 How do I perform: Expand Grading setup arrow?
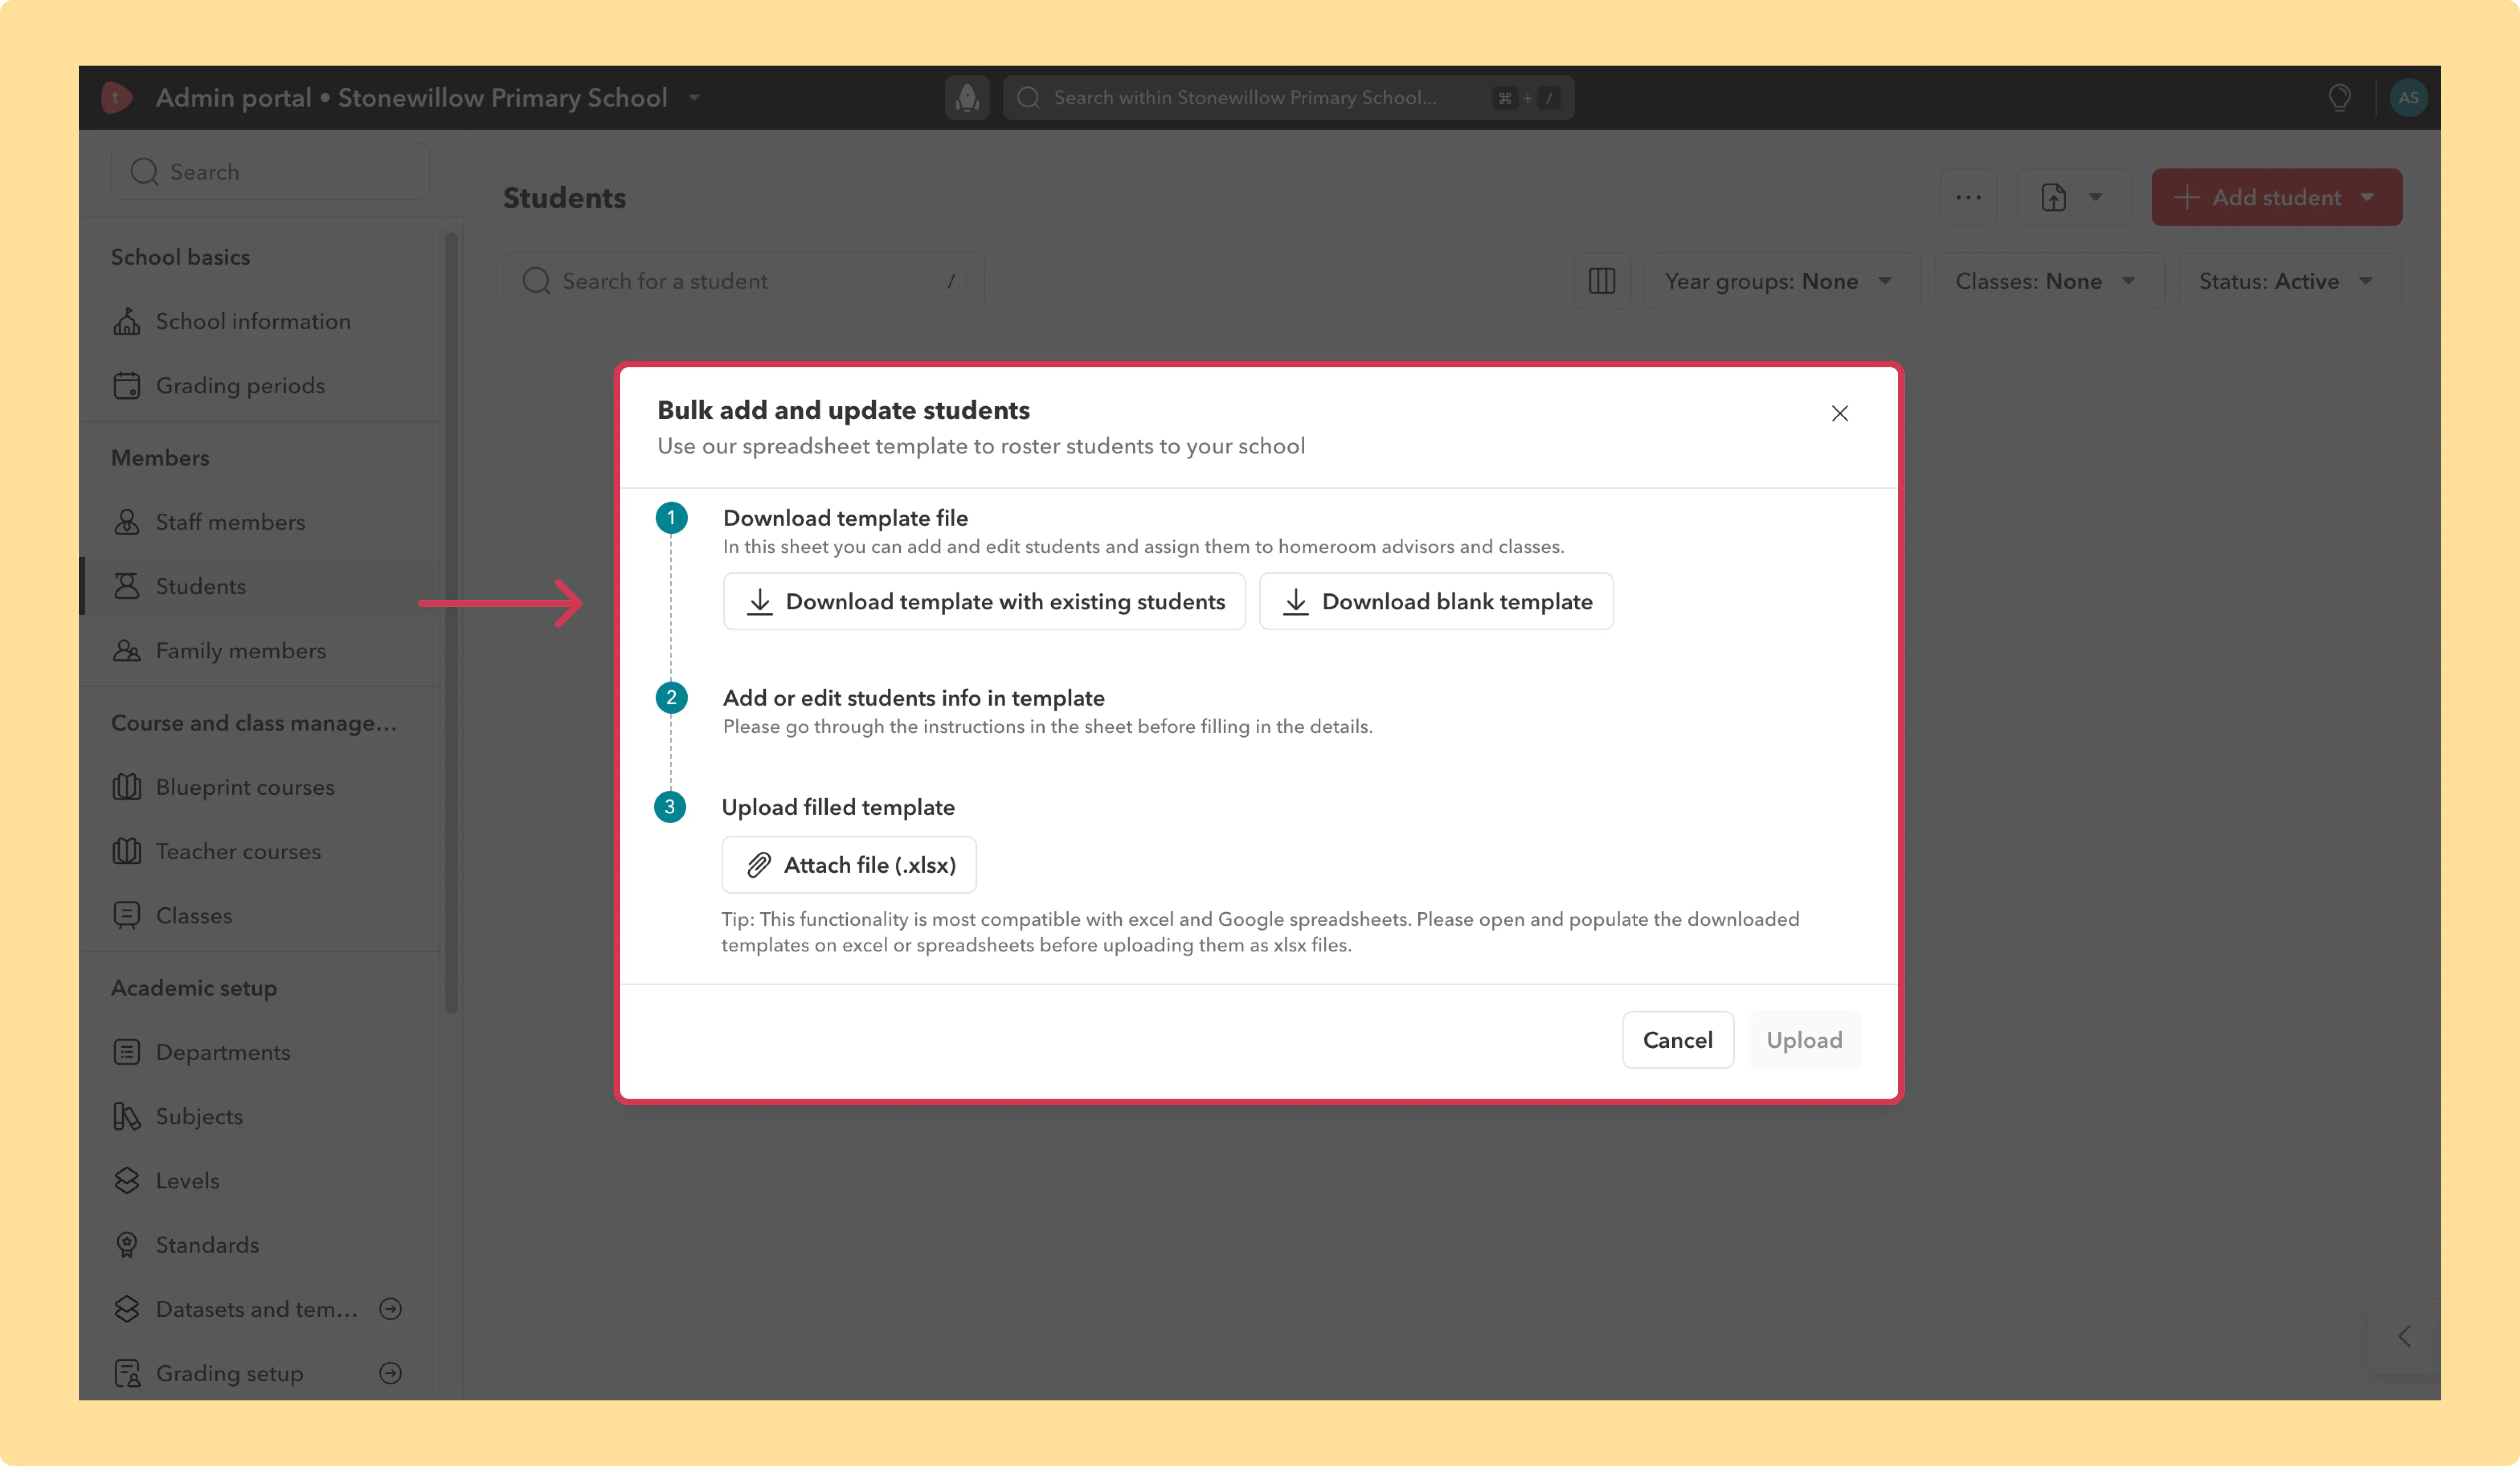coord(391,1373)
